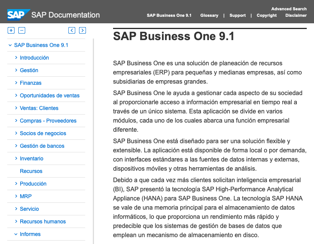
Task: Expand the Recursos humanos chevron
Action: [16, 221]
